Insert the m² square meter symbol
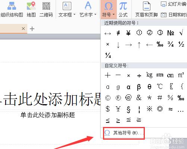187x149 pixels. pyautogui.click(x=181, y=75)
